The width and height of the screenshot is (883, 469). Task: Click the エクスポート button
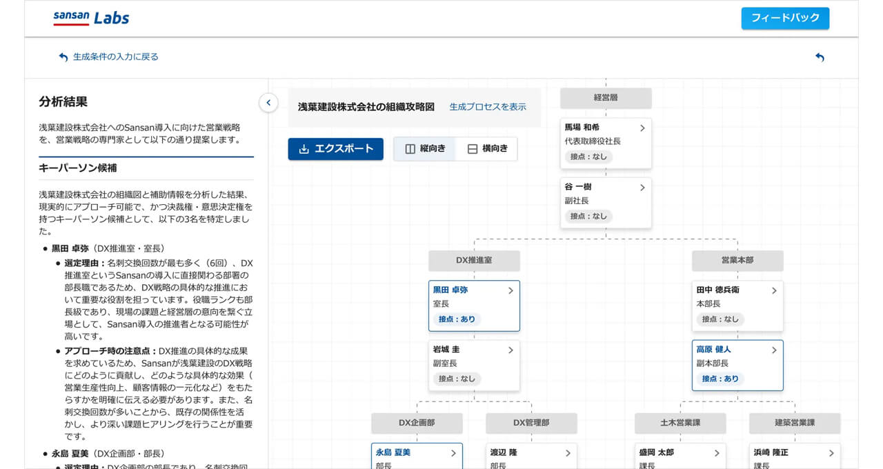[335, 148]
